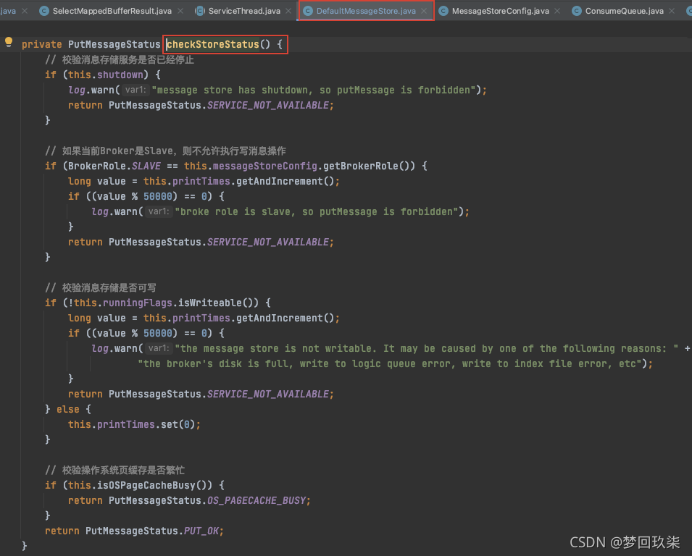Click the yellow light bulb intention icon

click(x=9, y=43)
